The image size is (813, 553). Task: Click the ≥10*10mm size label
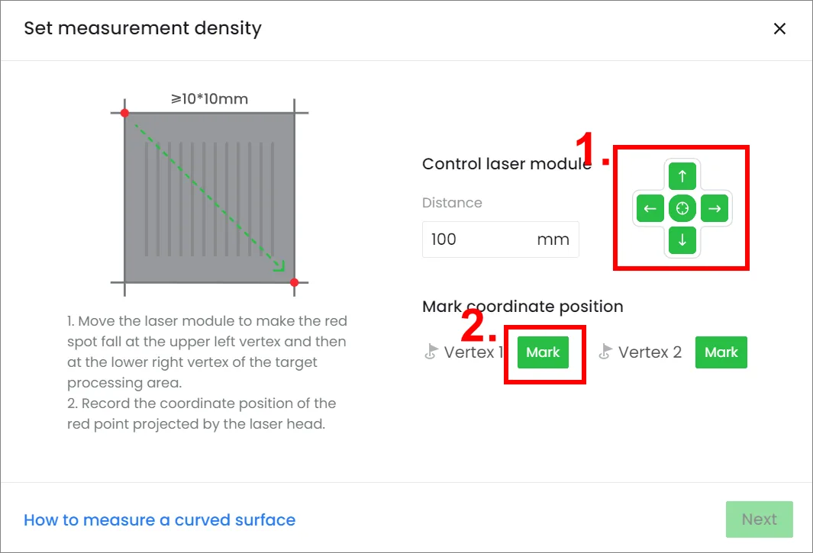209,98
